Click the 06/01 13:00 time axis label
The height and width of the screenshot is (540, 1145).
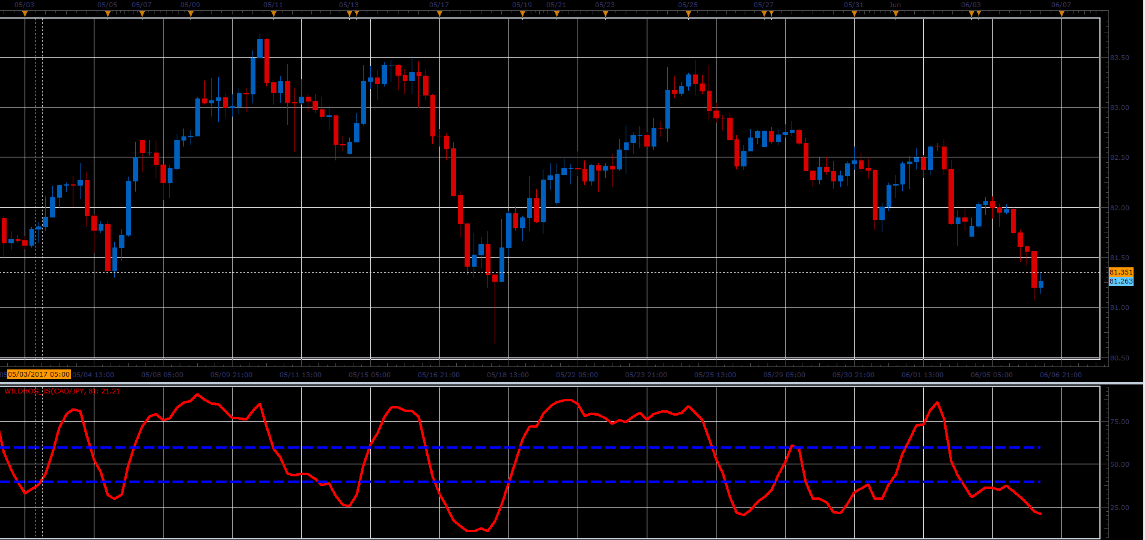point(923,375)
